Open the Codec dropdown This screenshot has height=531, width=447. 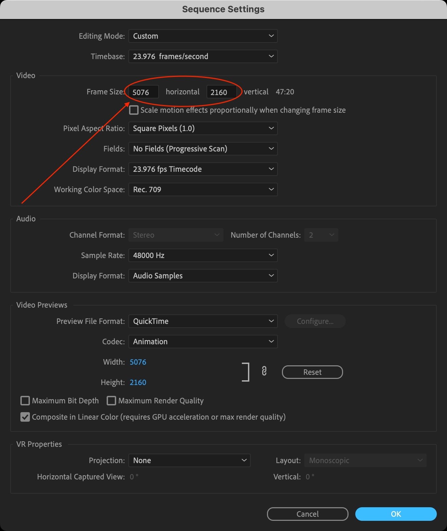203,342
